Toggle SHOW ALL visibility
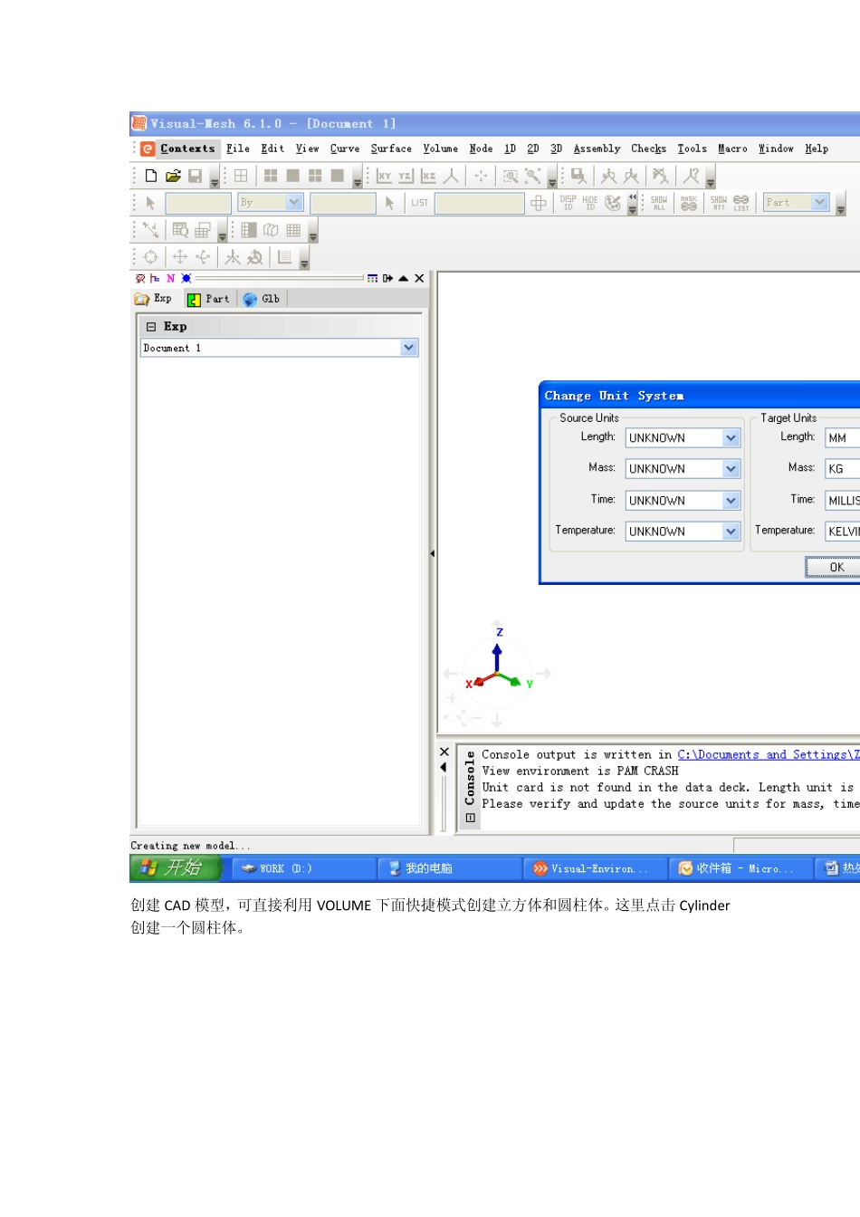This screenshot has width=860, height=1217. [659, 203]
